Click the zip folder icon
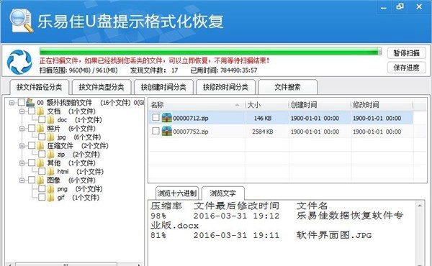The image size is (432, 266). (x=50, y=155)
